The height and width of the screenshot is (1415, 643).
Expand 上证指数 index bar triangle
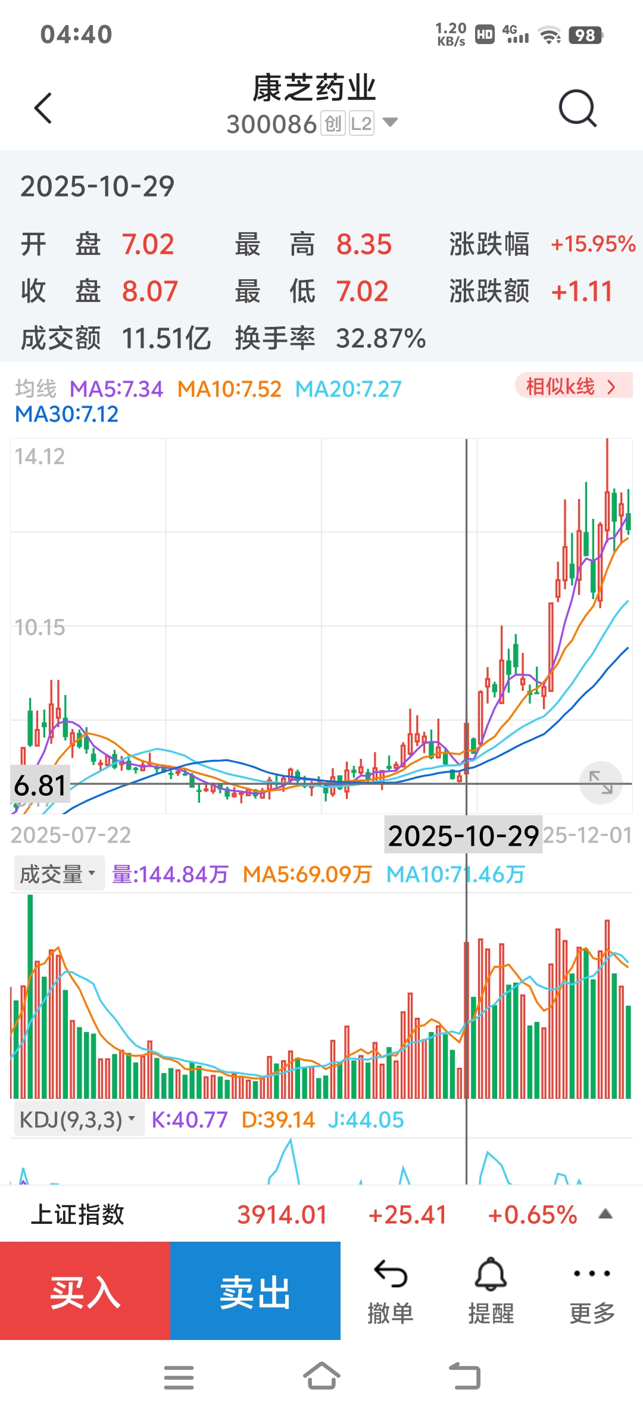click(x=605, y=1214)
